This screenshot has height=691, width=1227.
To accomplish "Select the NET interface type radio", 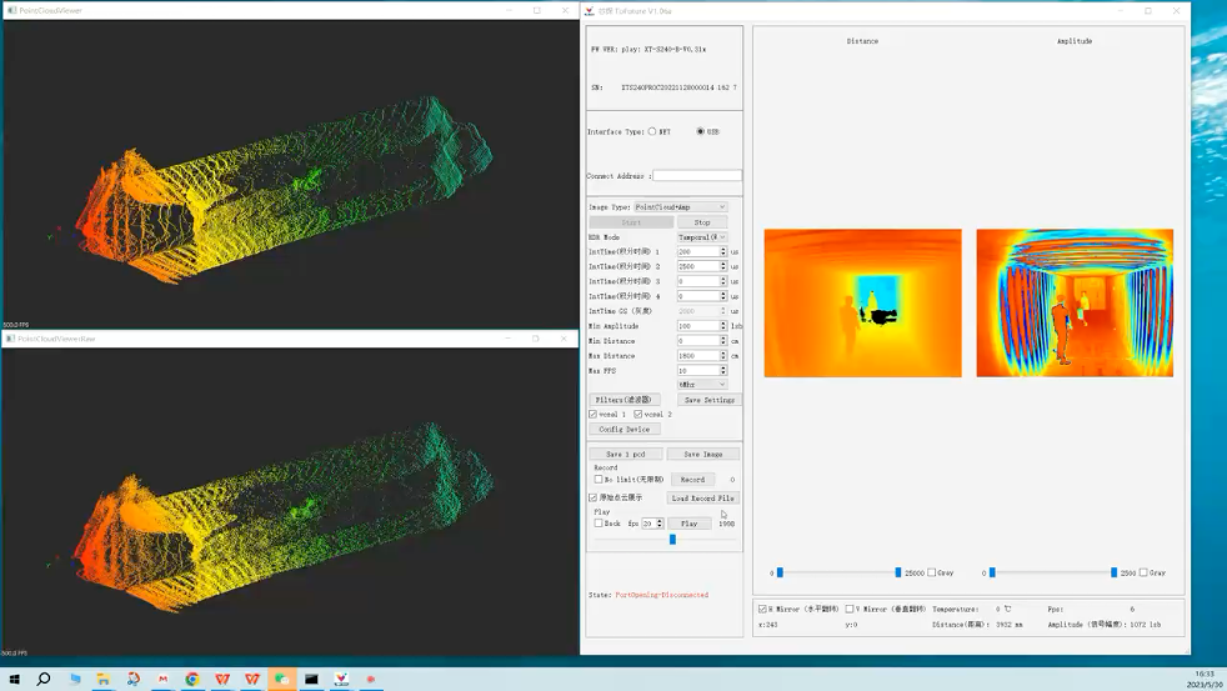I will [652, 131].
